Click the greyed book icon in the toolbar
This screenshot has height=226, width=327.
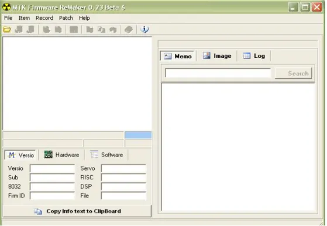(x=129, y=30)
